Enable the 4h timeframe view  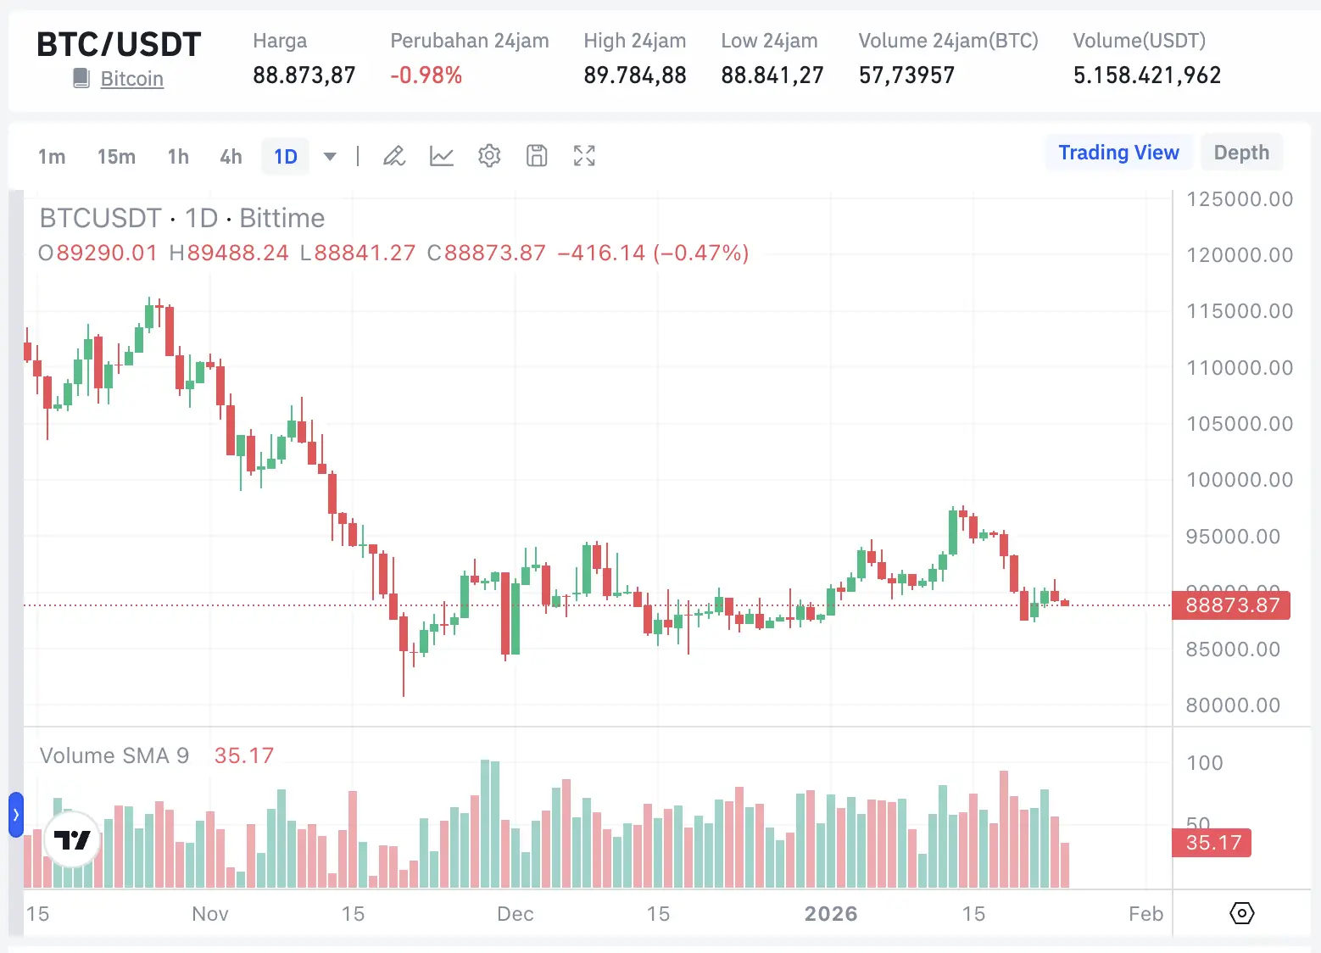tap(230, 156)
